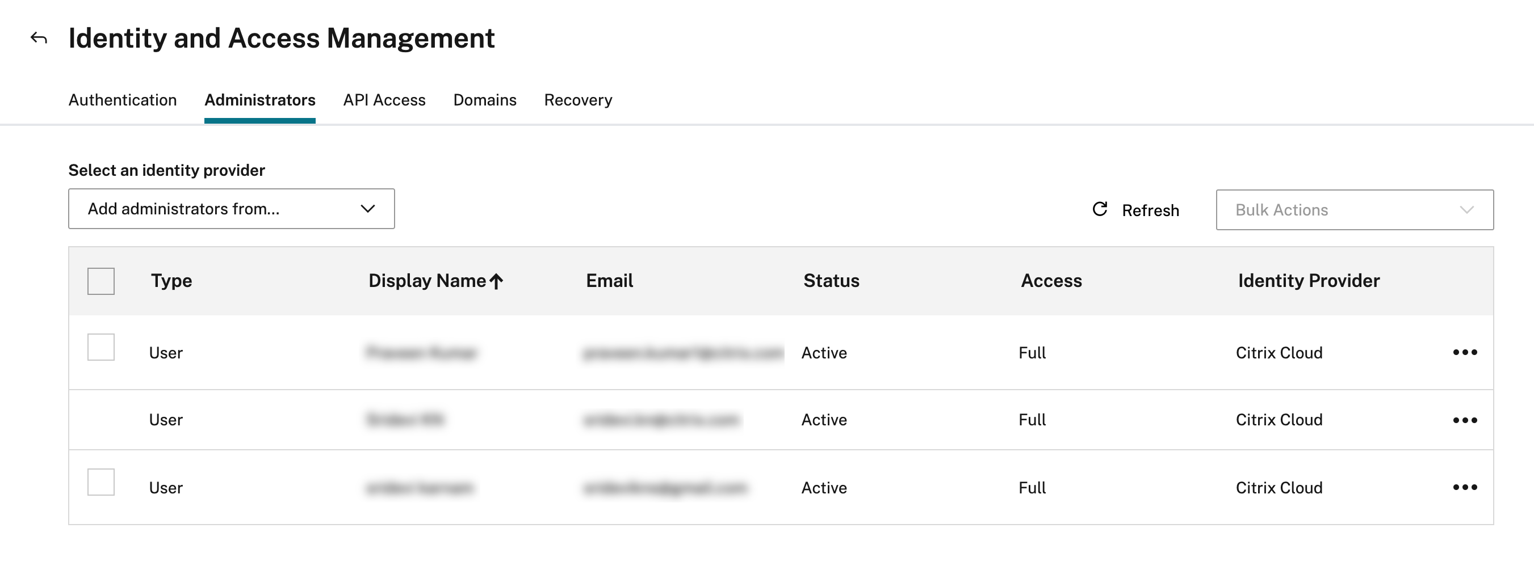Click the 'Identity and Access Management' page title
Screen dimensions: 1534x566
coord(282,38)
